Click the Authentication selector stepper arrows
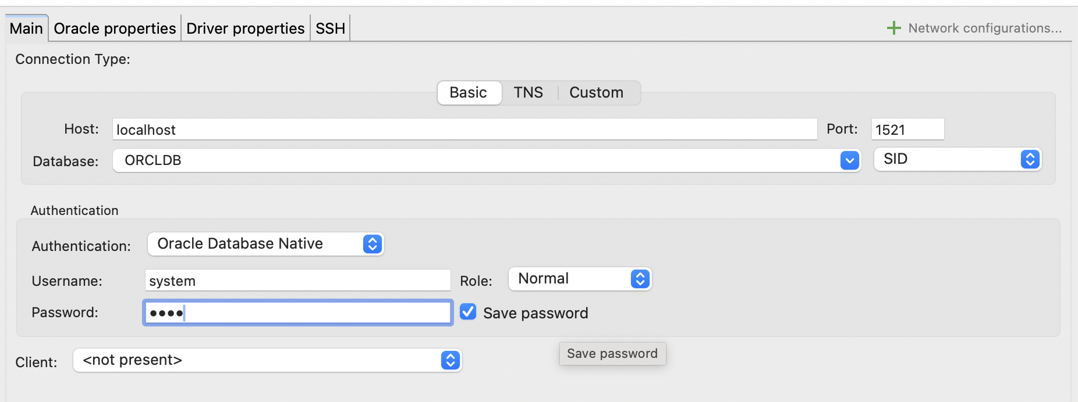 [373, 244]
